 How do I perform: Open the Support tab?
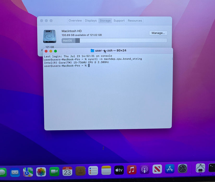click(119, 21)
